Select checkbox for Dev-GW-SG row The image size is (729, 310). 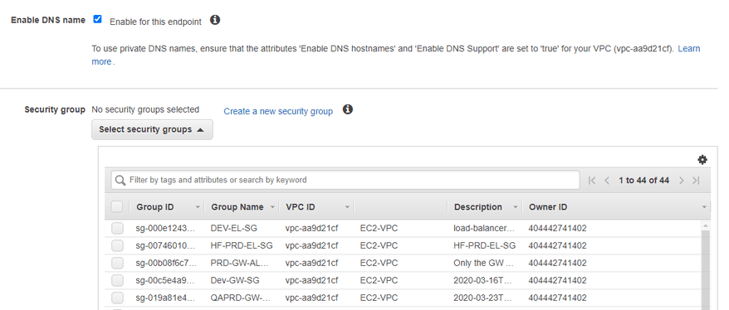[118, 280]
